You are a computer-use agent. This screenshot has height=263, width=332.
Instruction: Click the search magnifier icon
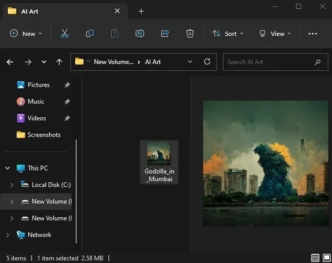(x=318, y=62)
